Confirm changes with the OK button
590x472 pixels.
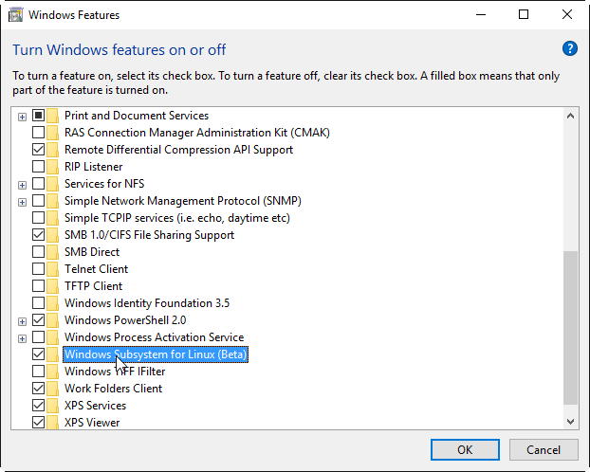point(465,450)
